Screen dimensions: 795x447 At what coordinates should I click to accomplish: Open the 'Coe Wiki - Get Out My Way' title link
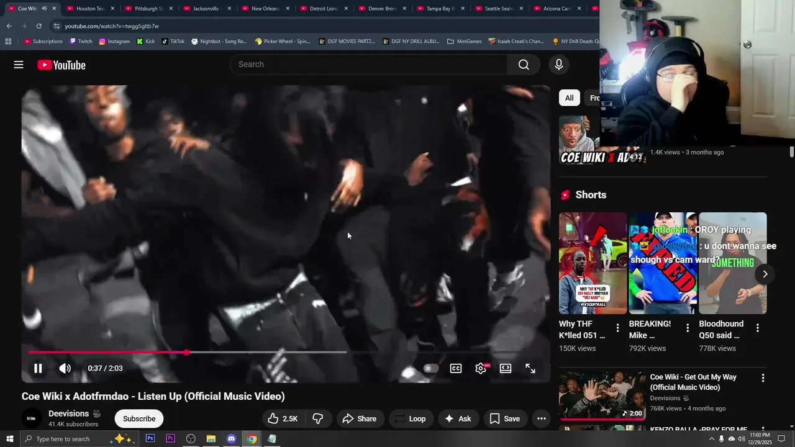click(x=693, y=382)
